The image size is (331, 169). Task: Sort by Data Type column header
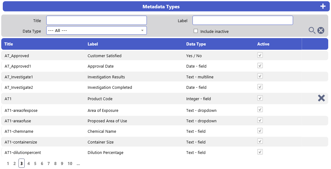coord(196,44)
